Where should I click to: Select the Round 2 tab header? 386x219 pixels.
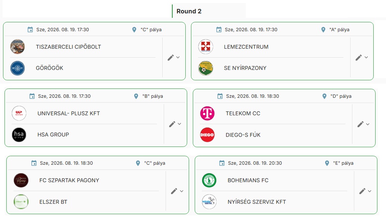click(x=189, y=11)
